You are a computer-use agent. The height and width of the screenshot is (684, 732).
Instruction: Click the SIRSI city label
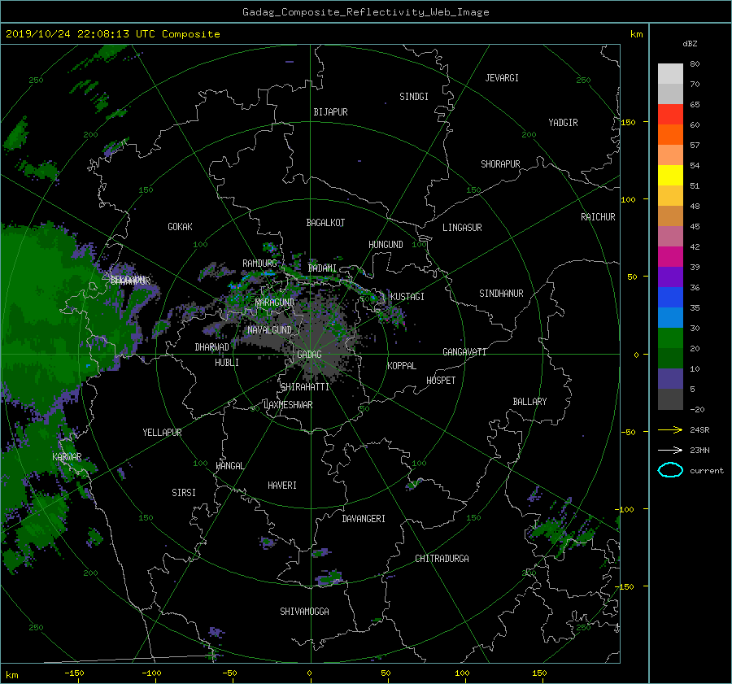184,493
